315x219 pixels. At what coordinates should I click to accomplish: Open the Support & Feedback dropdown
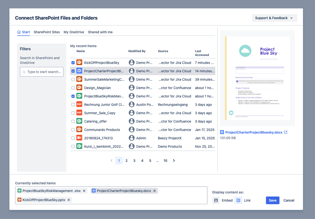click(274, 18)
